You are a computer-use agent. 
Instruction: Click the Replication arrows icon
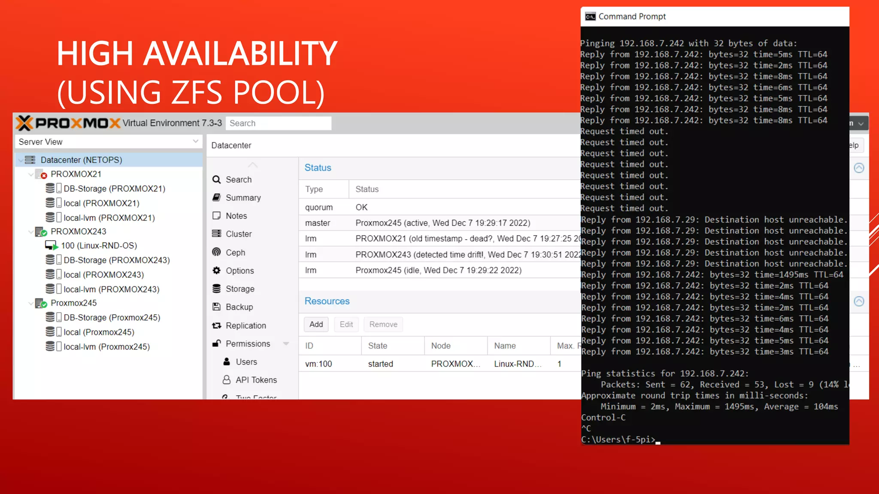(217, 325)
